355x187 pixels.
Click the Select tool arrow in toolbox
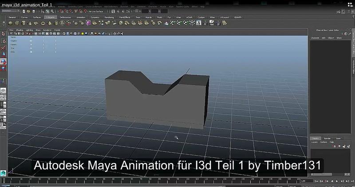[3, 34]
